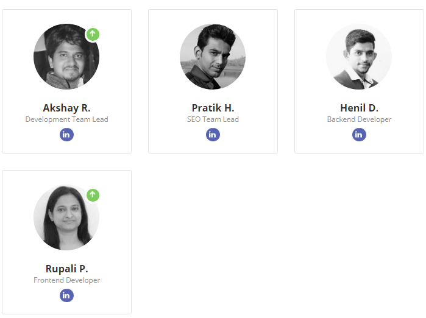The image size is (426, 318).
Task: Click the name Pratik H.
Action: coord(213,108)
